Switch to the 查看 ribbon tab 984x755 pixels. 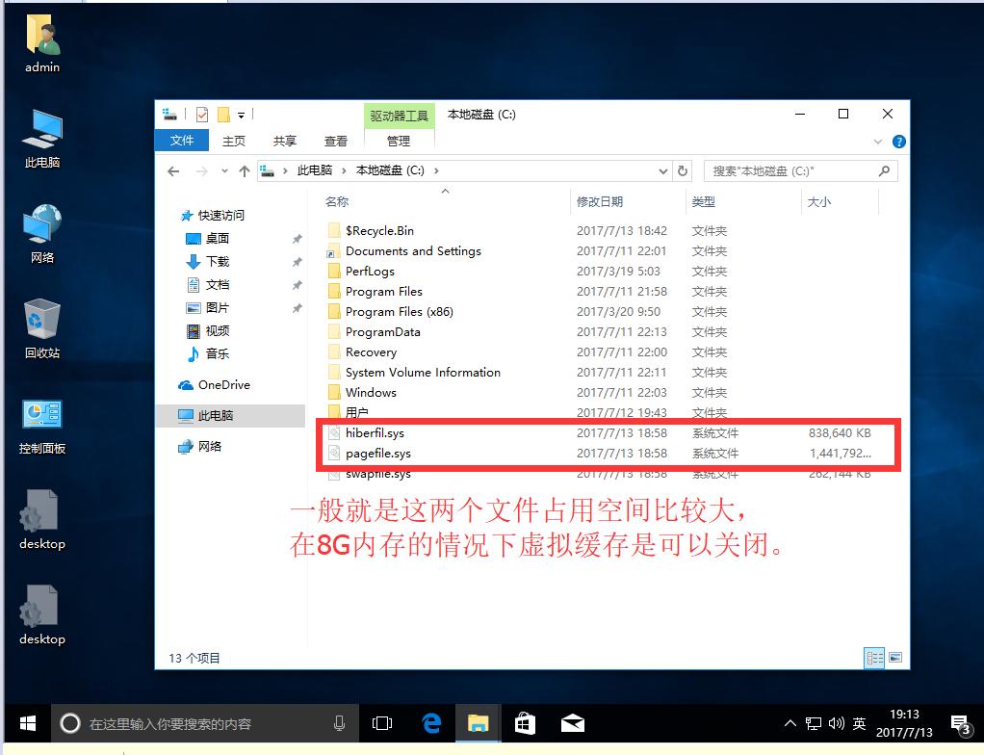[x=335, y=140]
